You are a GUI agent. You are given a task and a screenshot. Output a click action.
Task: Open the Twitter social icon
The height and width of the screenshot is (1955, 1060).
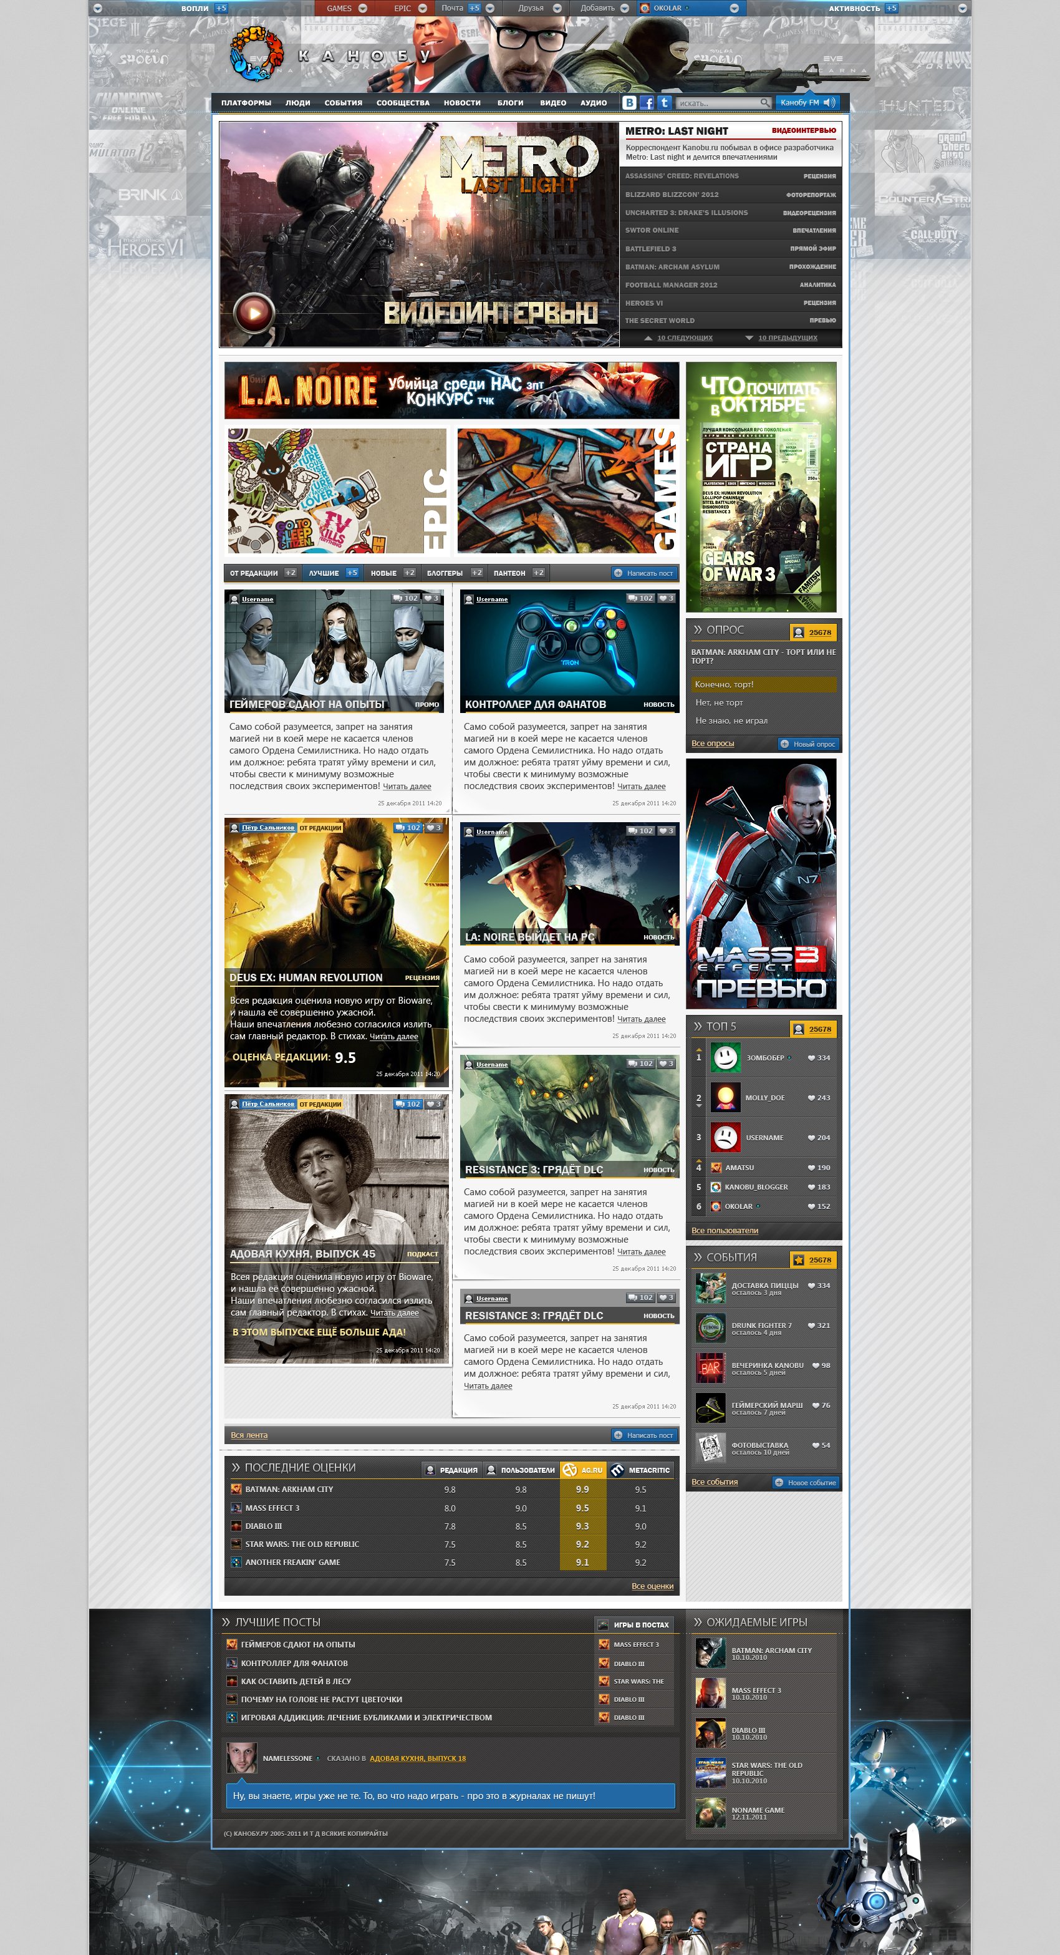664,102
